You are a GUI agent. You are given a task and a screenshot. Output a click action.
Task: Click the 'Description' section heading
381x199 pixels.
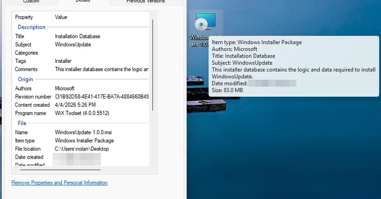pyautogui.click(x=31, y=27)
